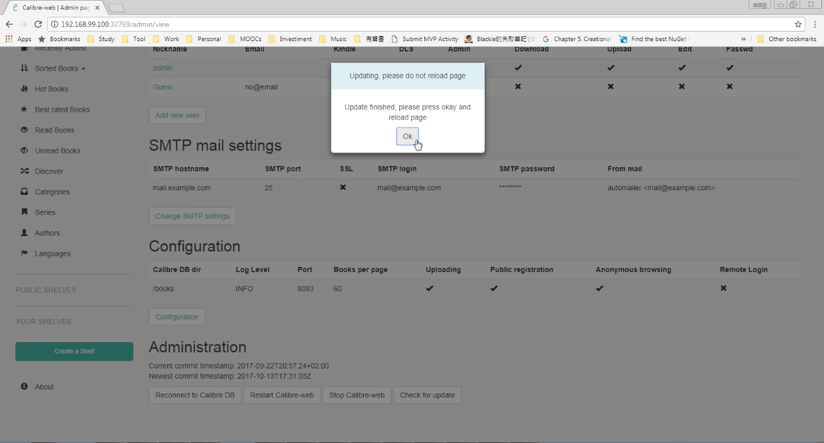Open the Apps shortcut in bookmarks bar

tap(18, 39)
